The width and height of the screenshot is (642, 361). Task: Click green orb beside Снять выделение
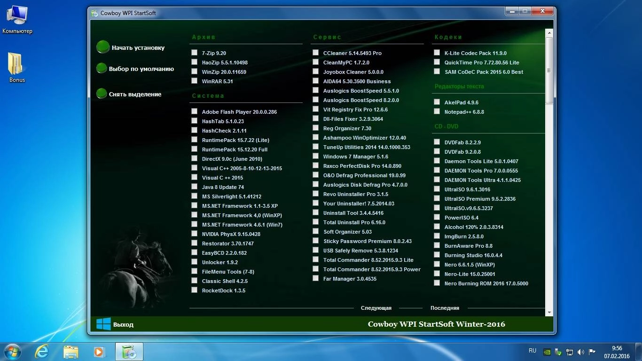(102, 94)
